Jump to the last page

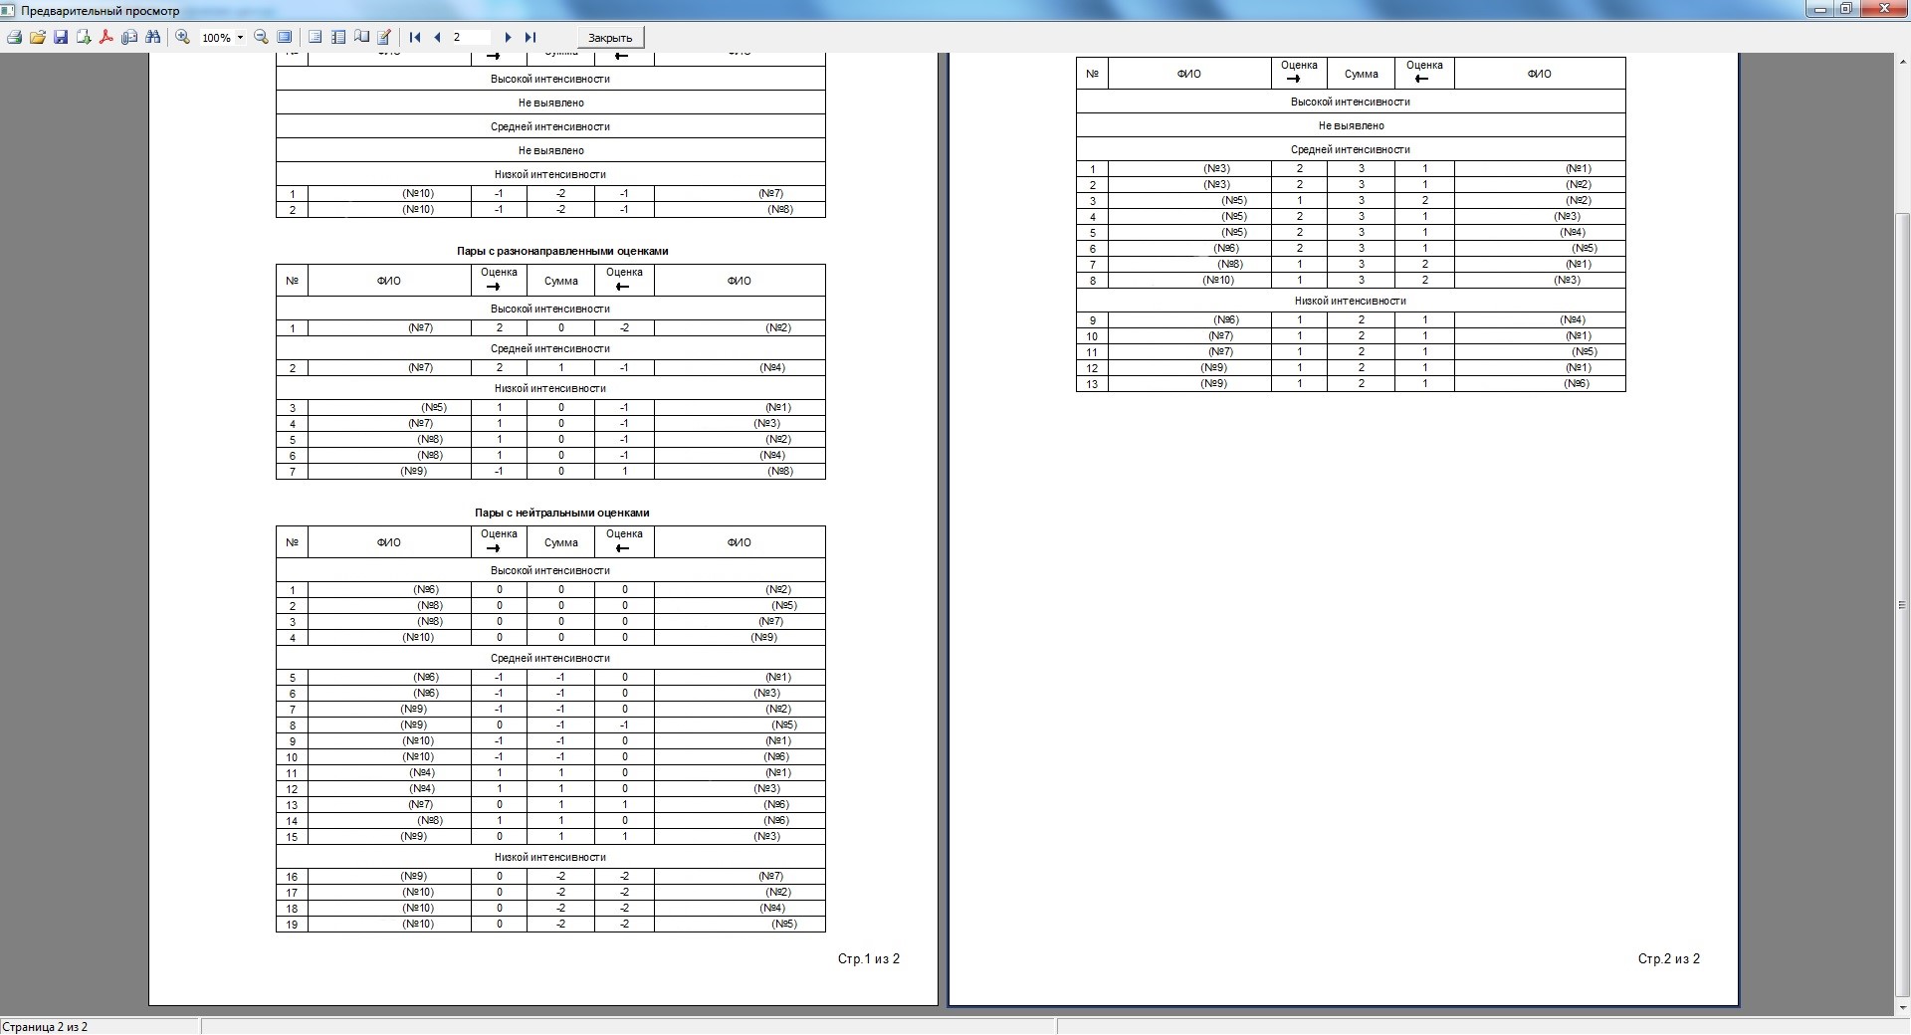[531, 38]
